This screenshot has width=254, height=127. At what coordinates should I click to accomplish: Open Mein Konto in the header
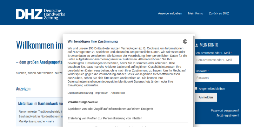[195, 13]
